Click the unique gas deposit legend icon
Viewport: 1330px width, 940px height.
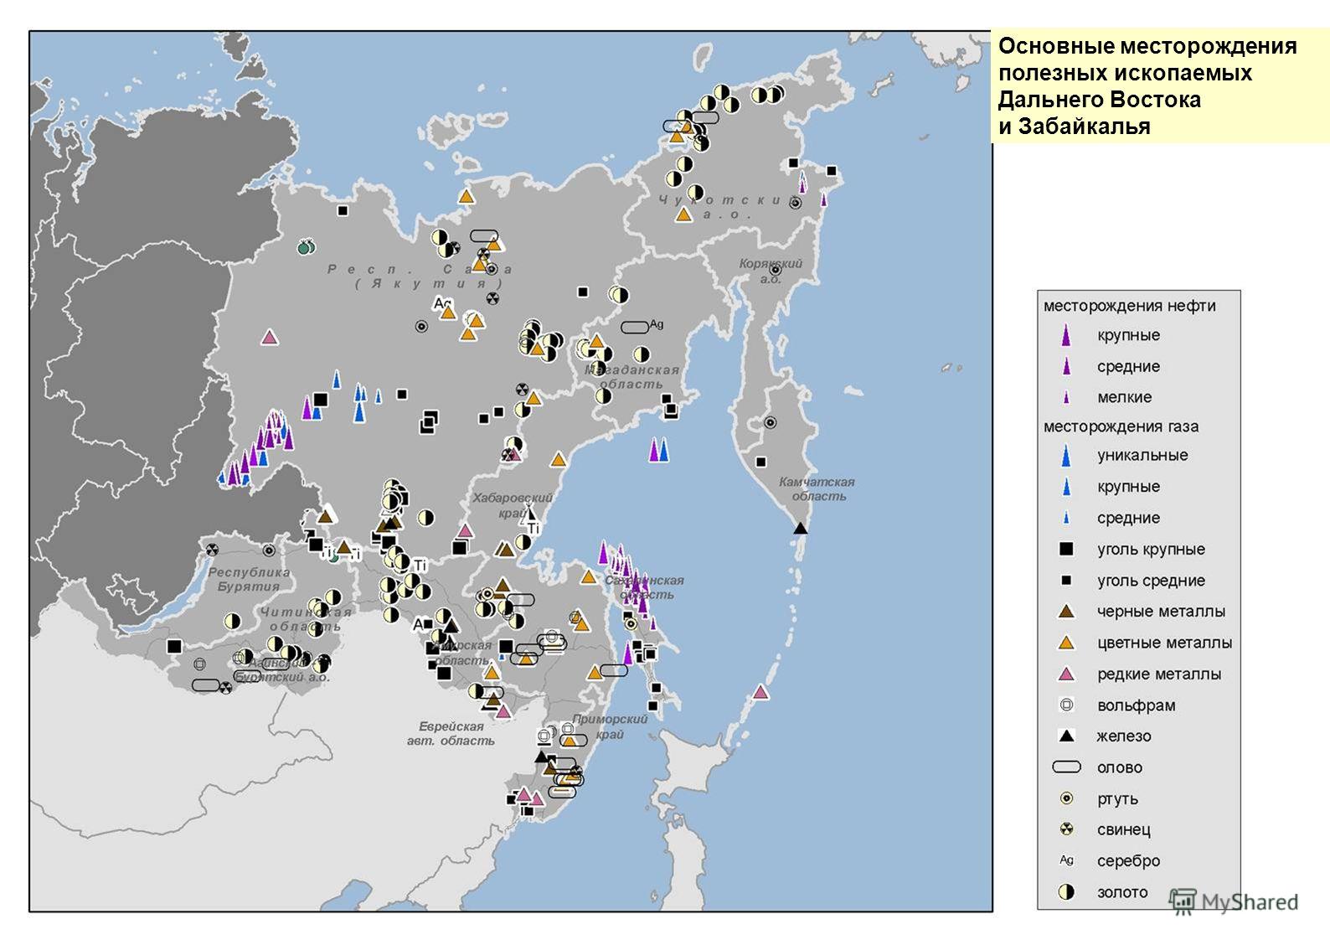coord(1066,456)
